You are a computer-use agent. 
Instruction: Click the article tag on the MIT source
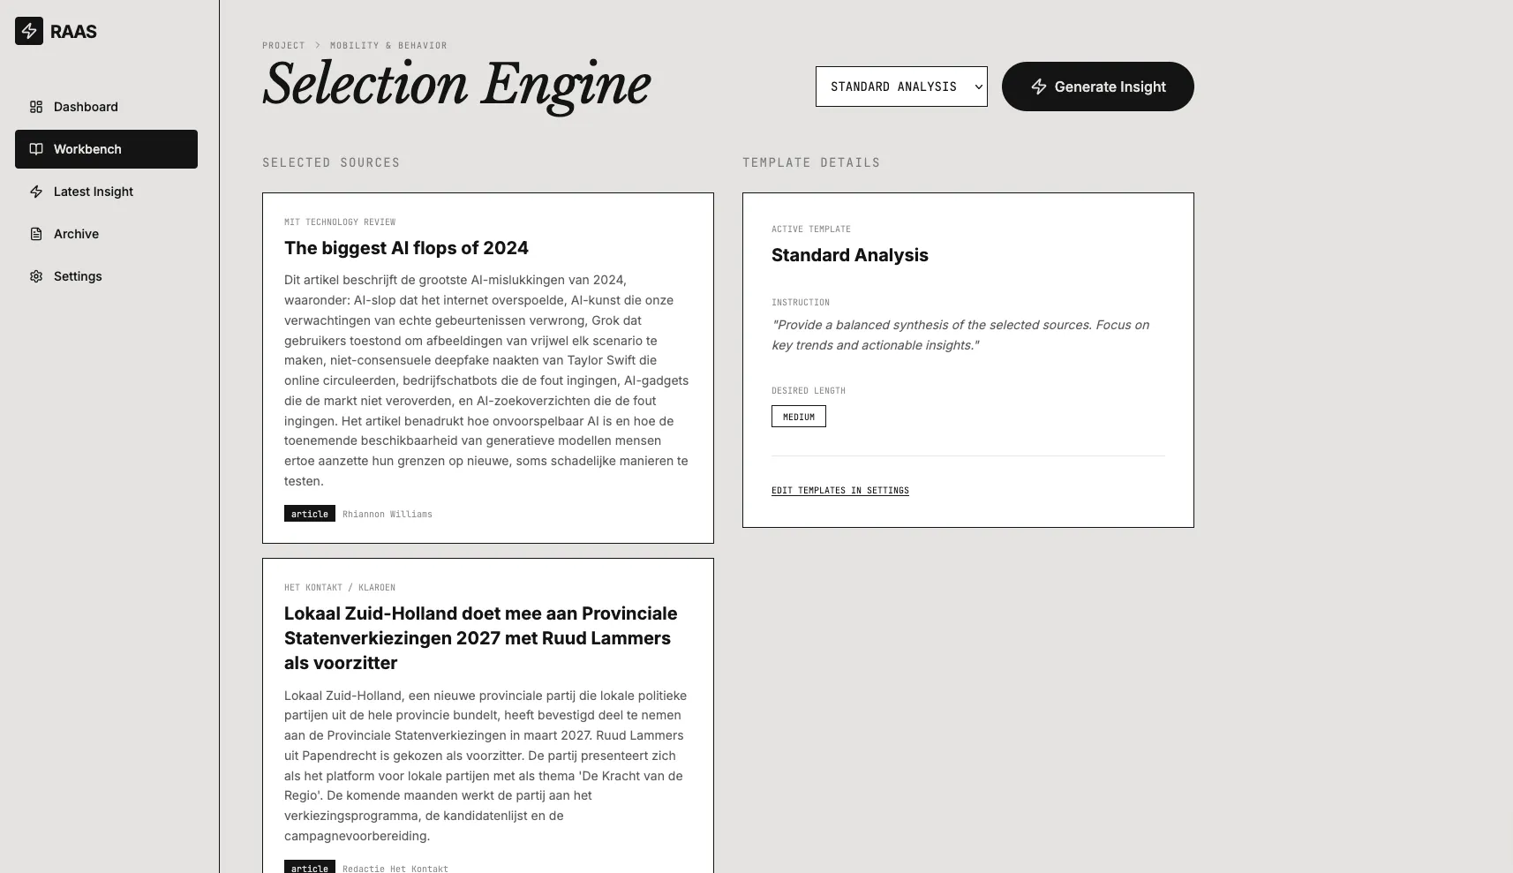[x=309, y=514]
